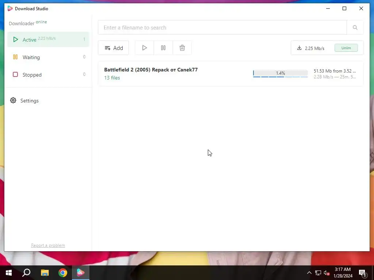Click the Downloader online status label

point(28,23)
